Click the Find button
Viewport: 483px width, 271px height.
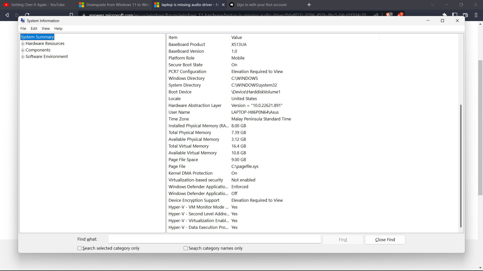(343, 240)
